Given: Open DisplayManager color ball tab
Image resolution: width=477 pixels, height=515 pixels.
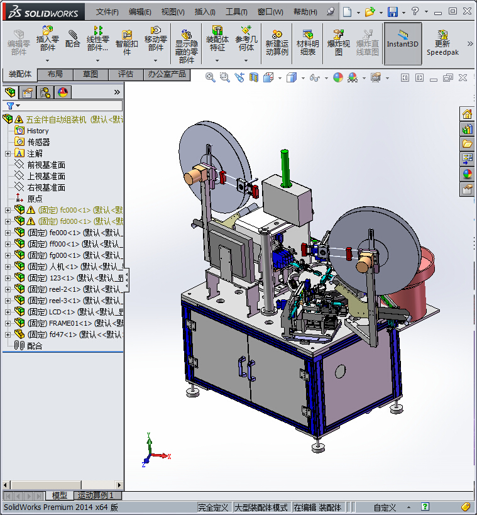Looking at the screenshot, I should tap(63, 92).
